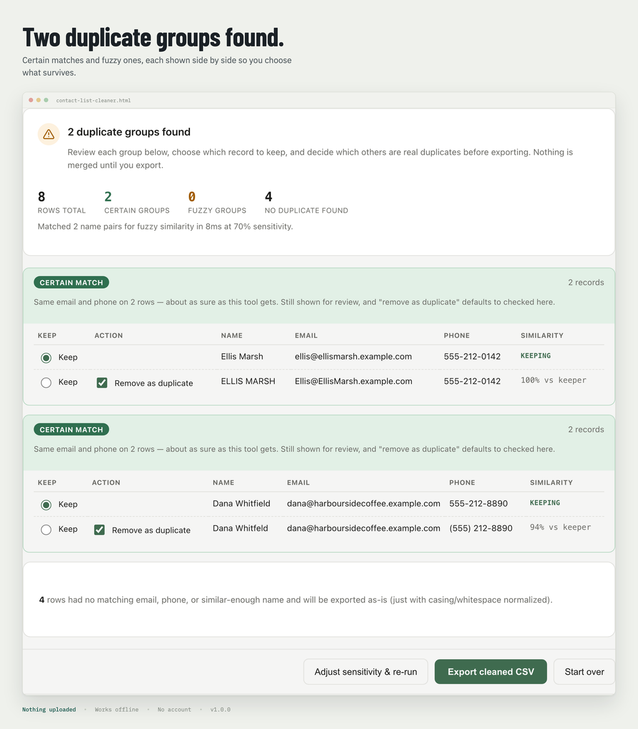Screen dimensions: 638x729
Task: Click the KEEPING label in Dana Whitfield row
Action: (545, 503)
